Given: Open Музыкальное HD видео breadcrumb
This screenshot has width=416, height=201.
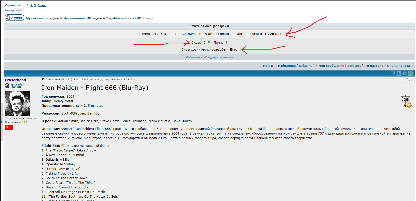Looking at the screenshot, I should click(x=83, y=18).
